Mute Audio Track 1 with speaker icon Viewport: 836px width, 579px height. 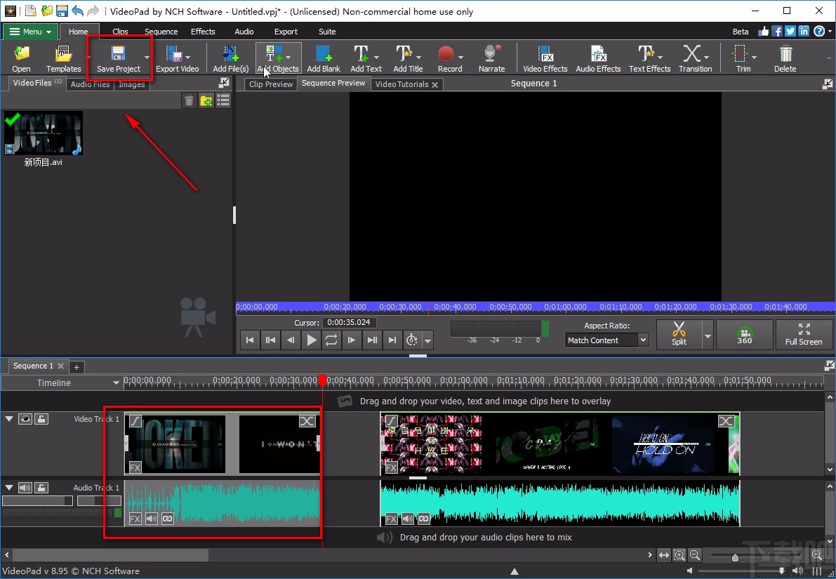click(25, 487)
